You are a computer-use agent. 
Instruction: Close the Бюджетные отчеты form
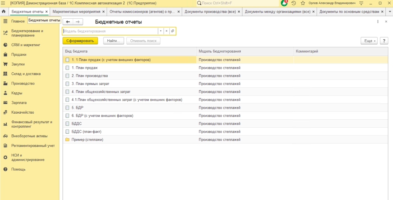(x=386, y=21)
